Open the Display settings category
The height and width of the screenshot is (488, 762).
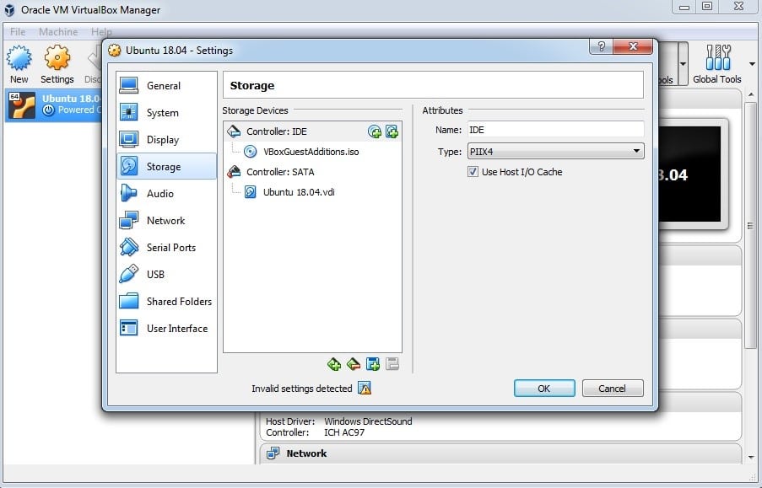tap(166, 140)
